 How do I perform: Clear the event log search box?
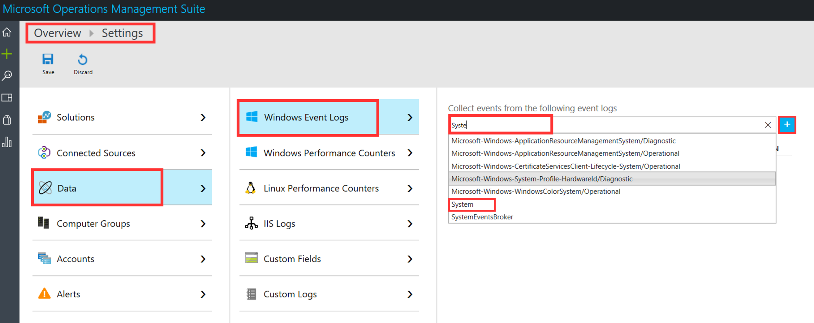coord(768,125)
